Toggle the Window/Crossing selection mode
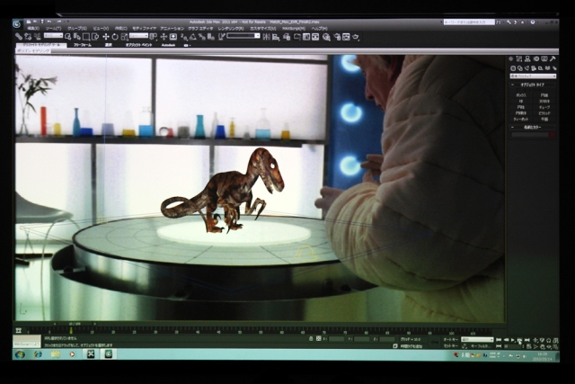The height and width of the screenshot is (384, 575). (x=95, y=36)
